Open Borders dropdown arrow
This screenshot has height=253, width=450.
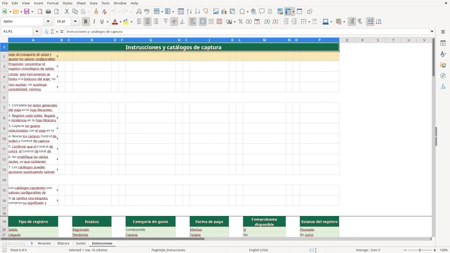[309, 22]
